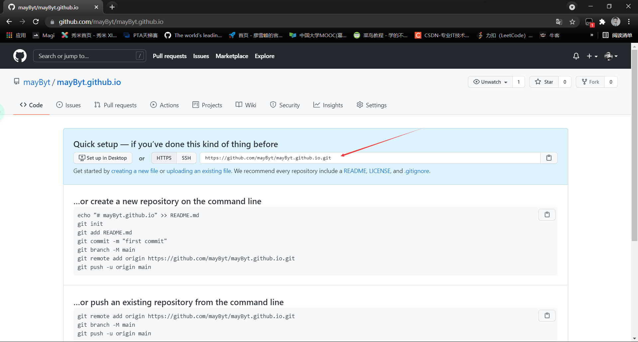Switch to repository Pull requests tab
This screenshot has width=638, height=342.
coord(115,105)
